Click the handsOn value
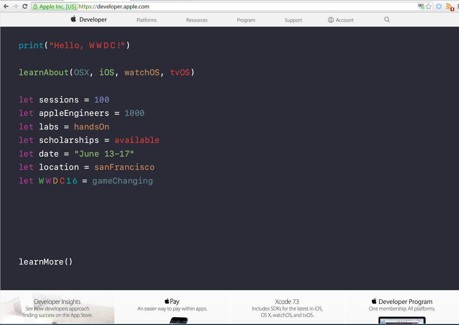The width and height of the screenshot is (459, 325). click(92, 127)
